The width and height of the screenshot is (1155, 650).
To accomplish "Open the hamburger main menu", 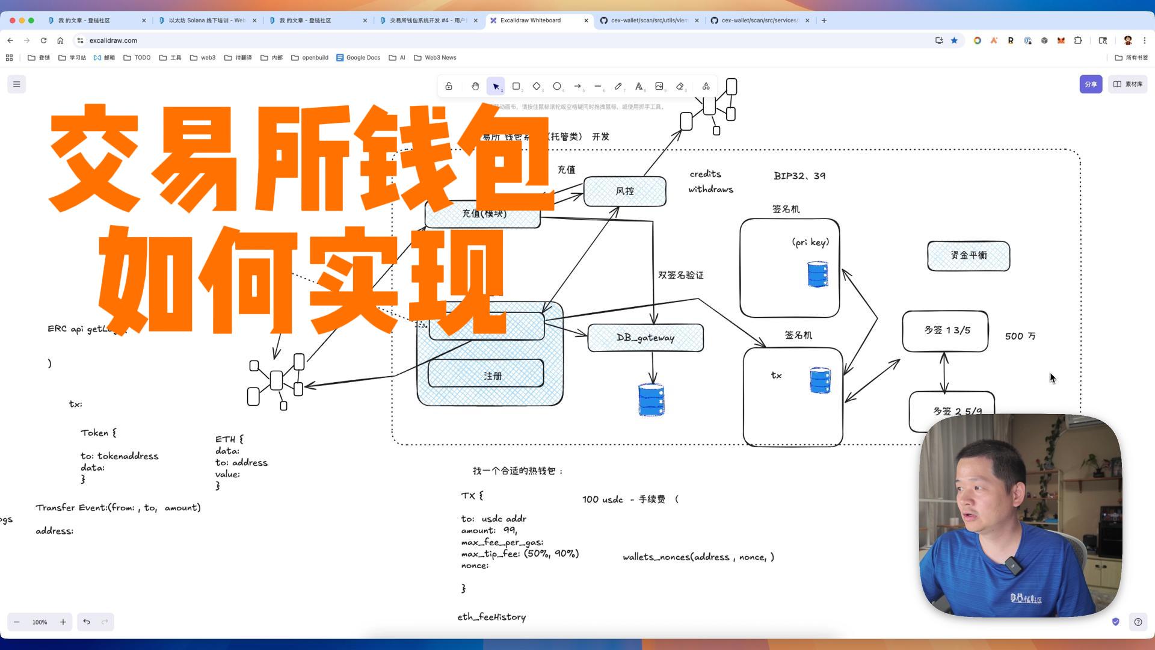I will point(17,84).
